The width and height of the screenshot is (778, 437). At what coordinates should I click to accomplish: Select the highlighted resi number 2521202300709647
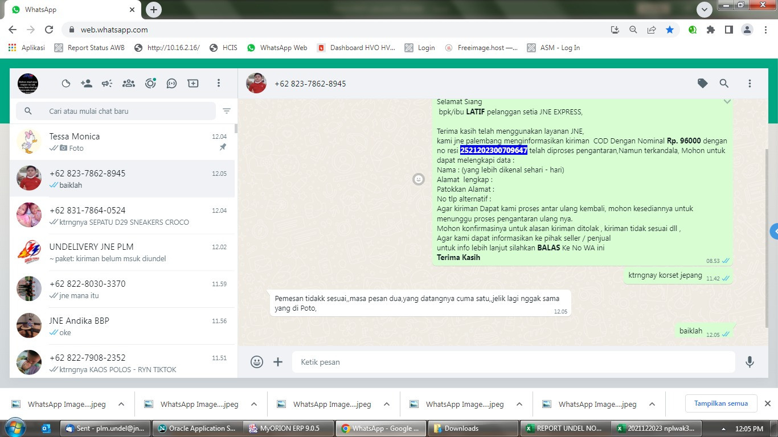[x=494, y=151]
